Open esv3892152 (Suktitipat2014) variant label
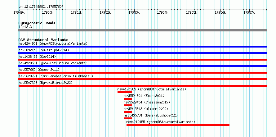Screen dimensions: 276x137 44,50
